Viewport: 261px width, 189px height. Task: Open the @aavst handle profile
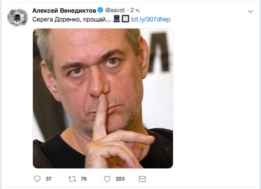click(x=115, y=11)
